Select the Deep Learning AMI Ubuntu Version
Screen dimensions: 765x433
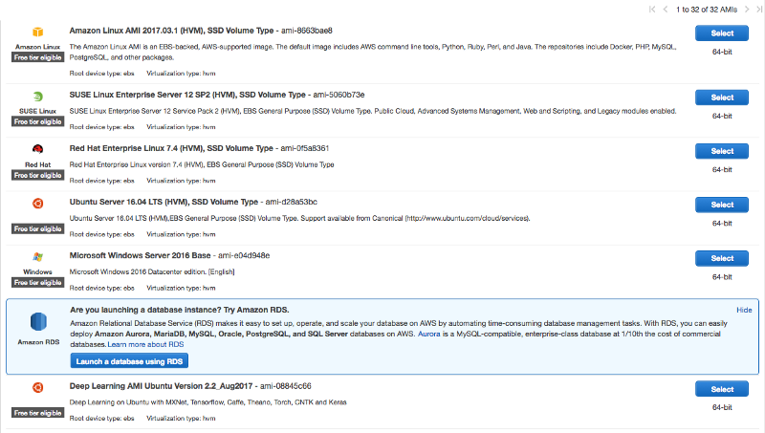click(722, 389)
